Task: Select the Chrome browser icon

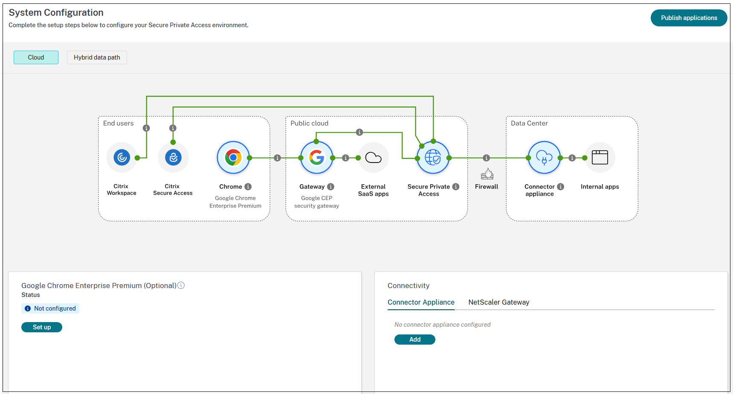Action: 233,158
